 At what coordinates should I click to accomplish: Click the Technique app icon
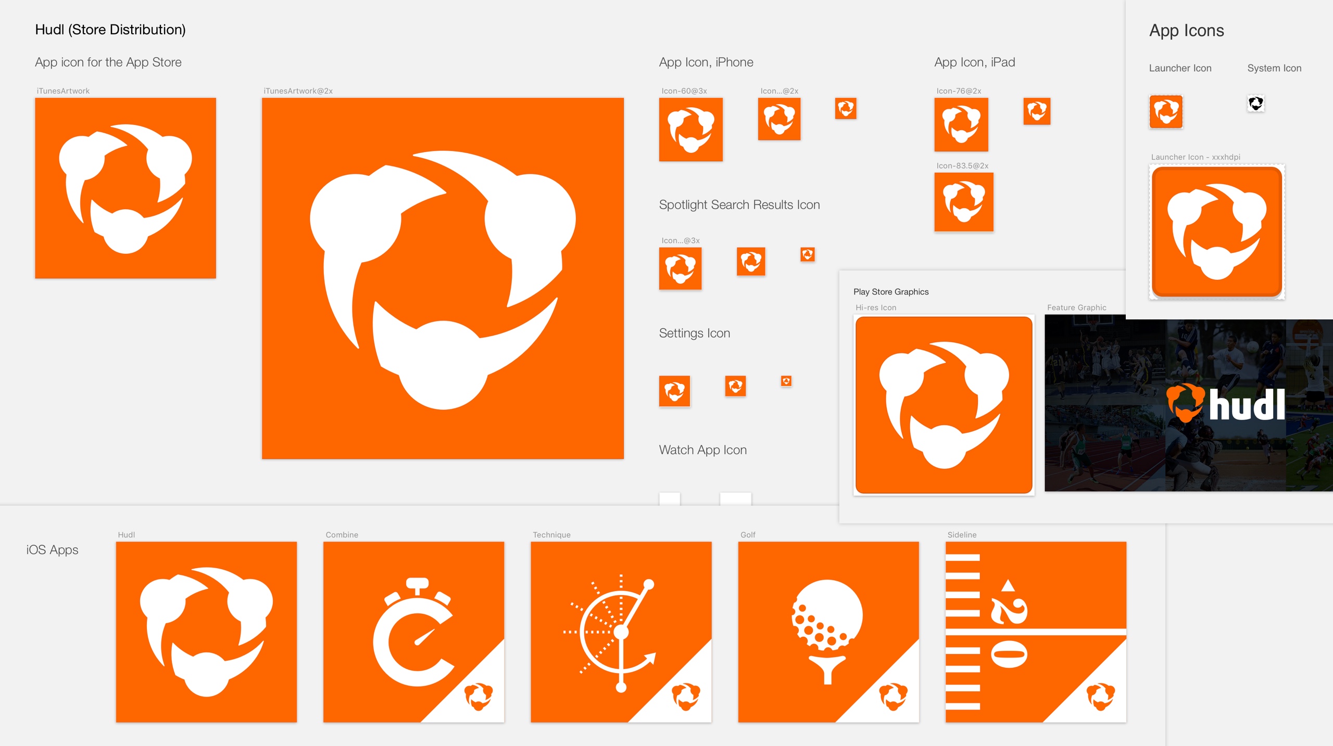pyautogui.click(x=621, y=632)
